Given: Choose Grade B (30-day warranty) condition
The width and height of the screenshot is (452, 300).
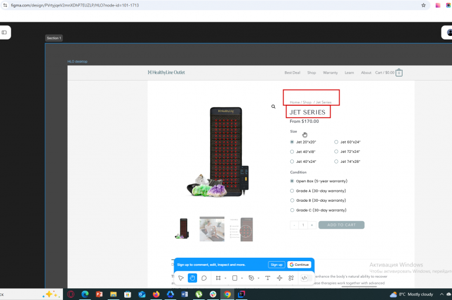Looking at the screenshot, I should coord(292,200).
